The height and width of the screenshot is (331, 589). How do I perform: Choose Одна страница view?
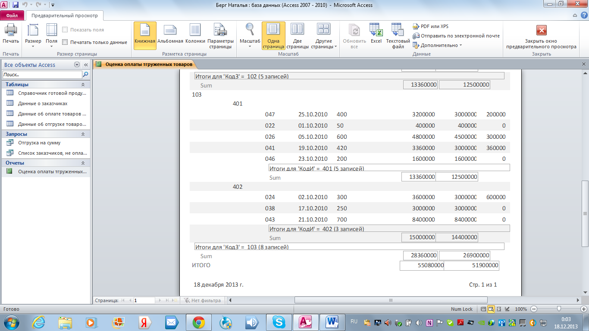pos(273,35)
